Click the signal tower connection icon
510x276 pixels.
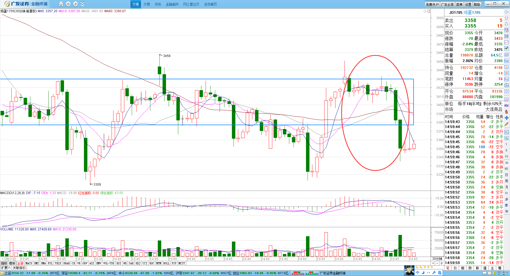point(499,273)
